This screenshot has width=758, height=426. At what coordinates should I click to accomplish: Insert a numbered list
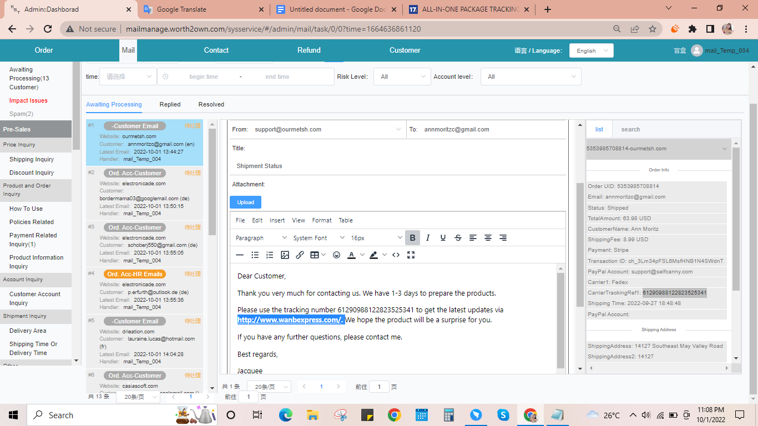coord(270,255)
